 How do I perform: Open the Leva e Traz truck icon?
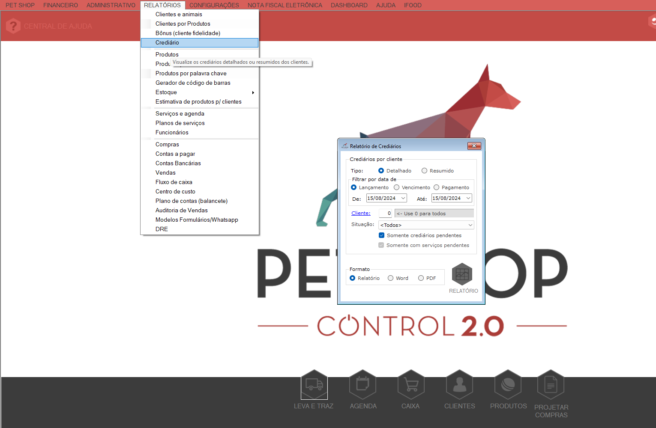pyautogui.click(x=314, y=384)
